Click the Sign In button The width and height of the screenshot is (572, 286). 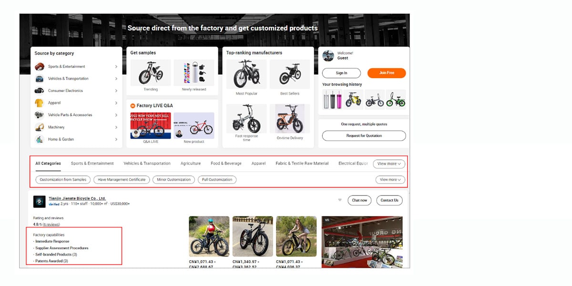[341, 73]
